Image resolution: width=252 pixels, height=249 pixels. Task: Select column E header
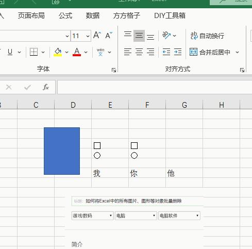[110, 105]
